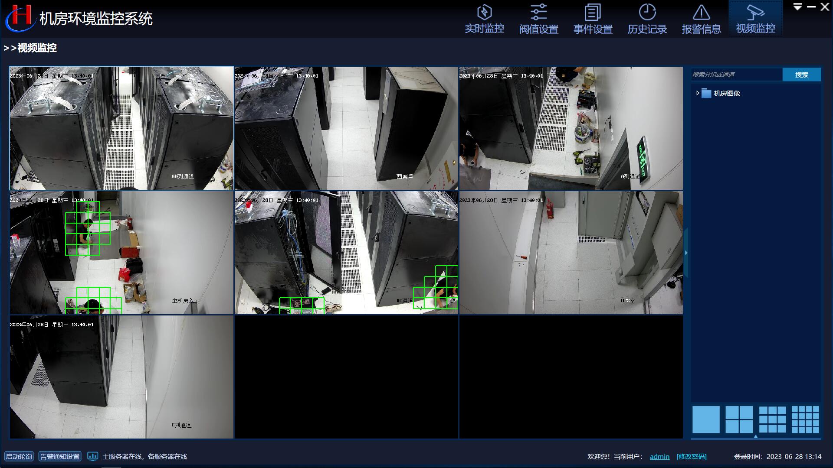Switch to 4x4 sixteen-view layout
Image resolution: width=833 pixels, height=468 pixels.
click(x=805, y=419)
